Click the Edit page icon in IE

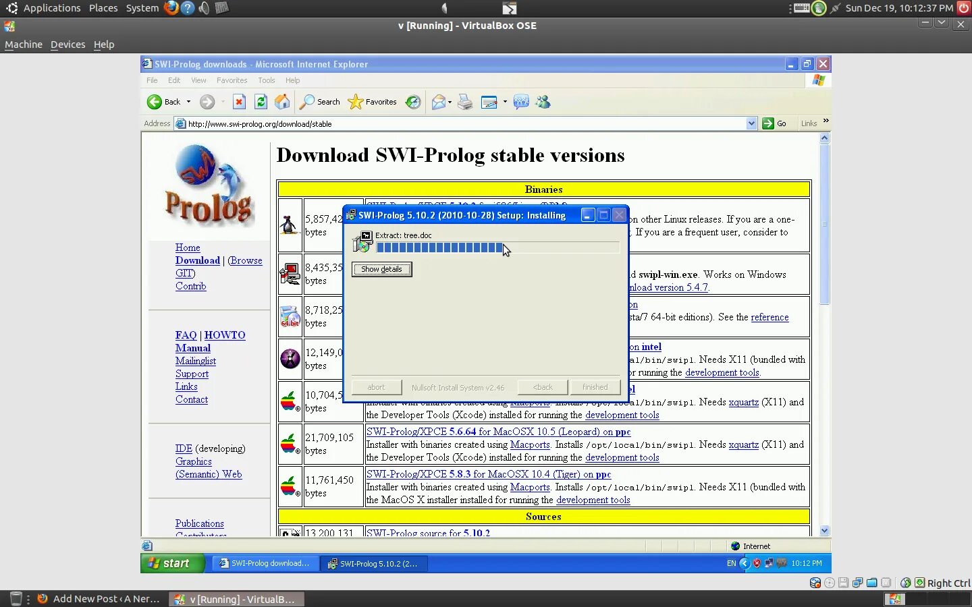(489, 102)
